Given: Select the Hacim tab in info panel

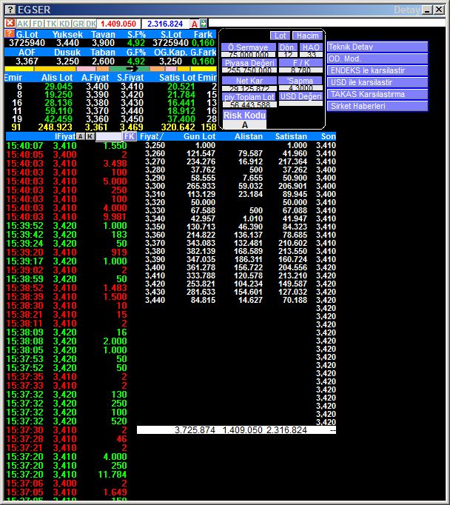Looking at the screenshot, I should 307,36.
